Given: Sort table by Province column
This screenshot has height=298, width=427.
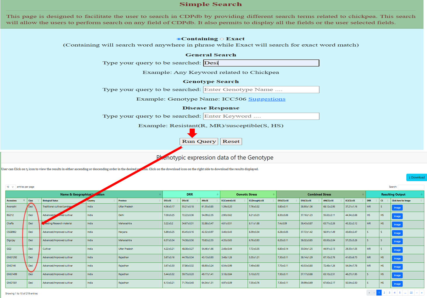Looking at the screenshot, I should [x=139, y=201].
